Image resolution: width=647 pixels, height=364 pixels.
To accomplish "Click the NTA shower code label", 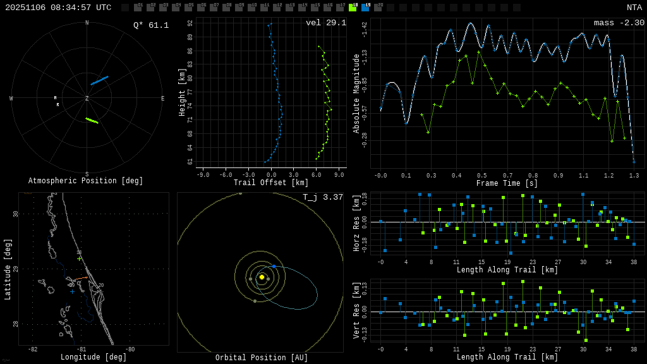I will (634, 8).
